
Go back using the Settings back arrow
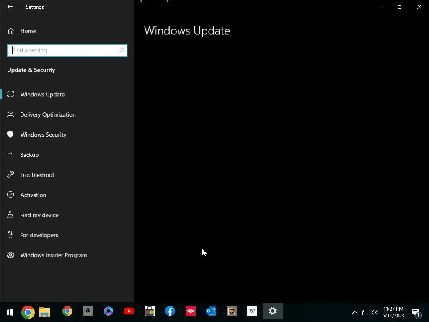pyautogui.click(x=10, y=7)
